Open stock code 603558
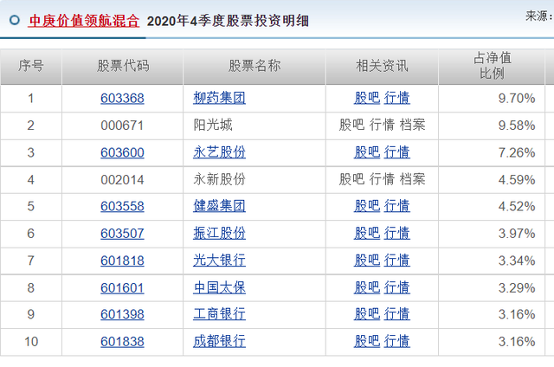 [122, 206]
